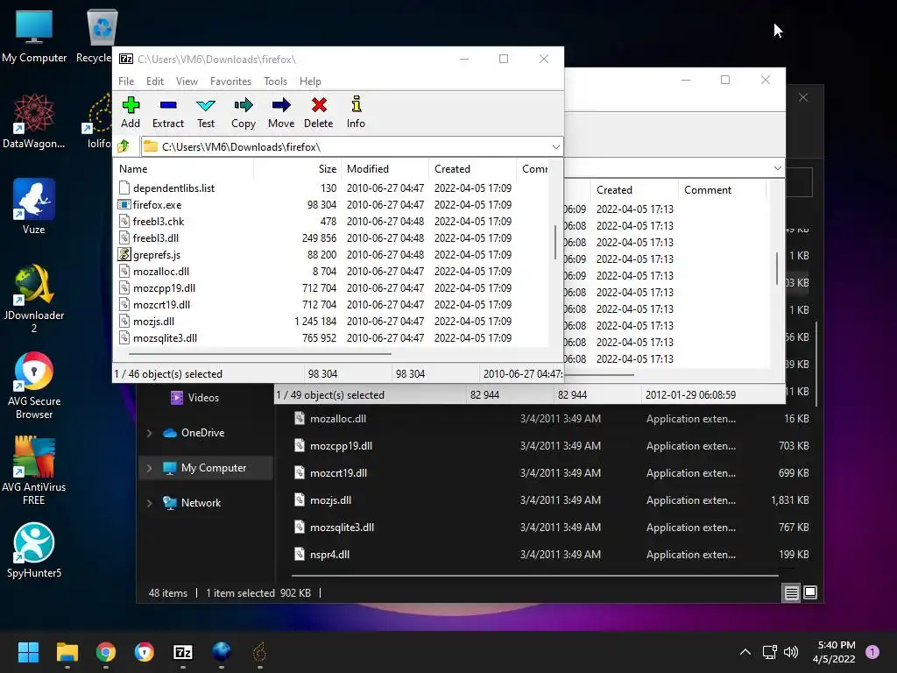Click the Test toolbar icon in 7-Zip
Image resolution: width=897 pixels, height=673 pixels.
(x=206, y=112)
